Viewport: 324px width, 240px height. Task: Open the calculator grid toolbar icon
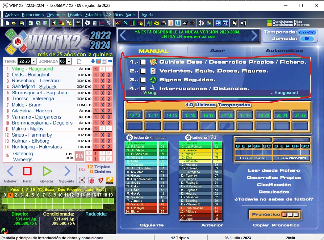94,23
